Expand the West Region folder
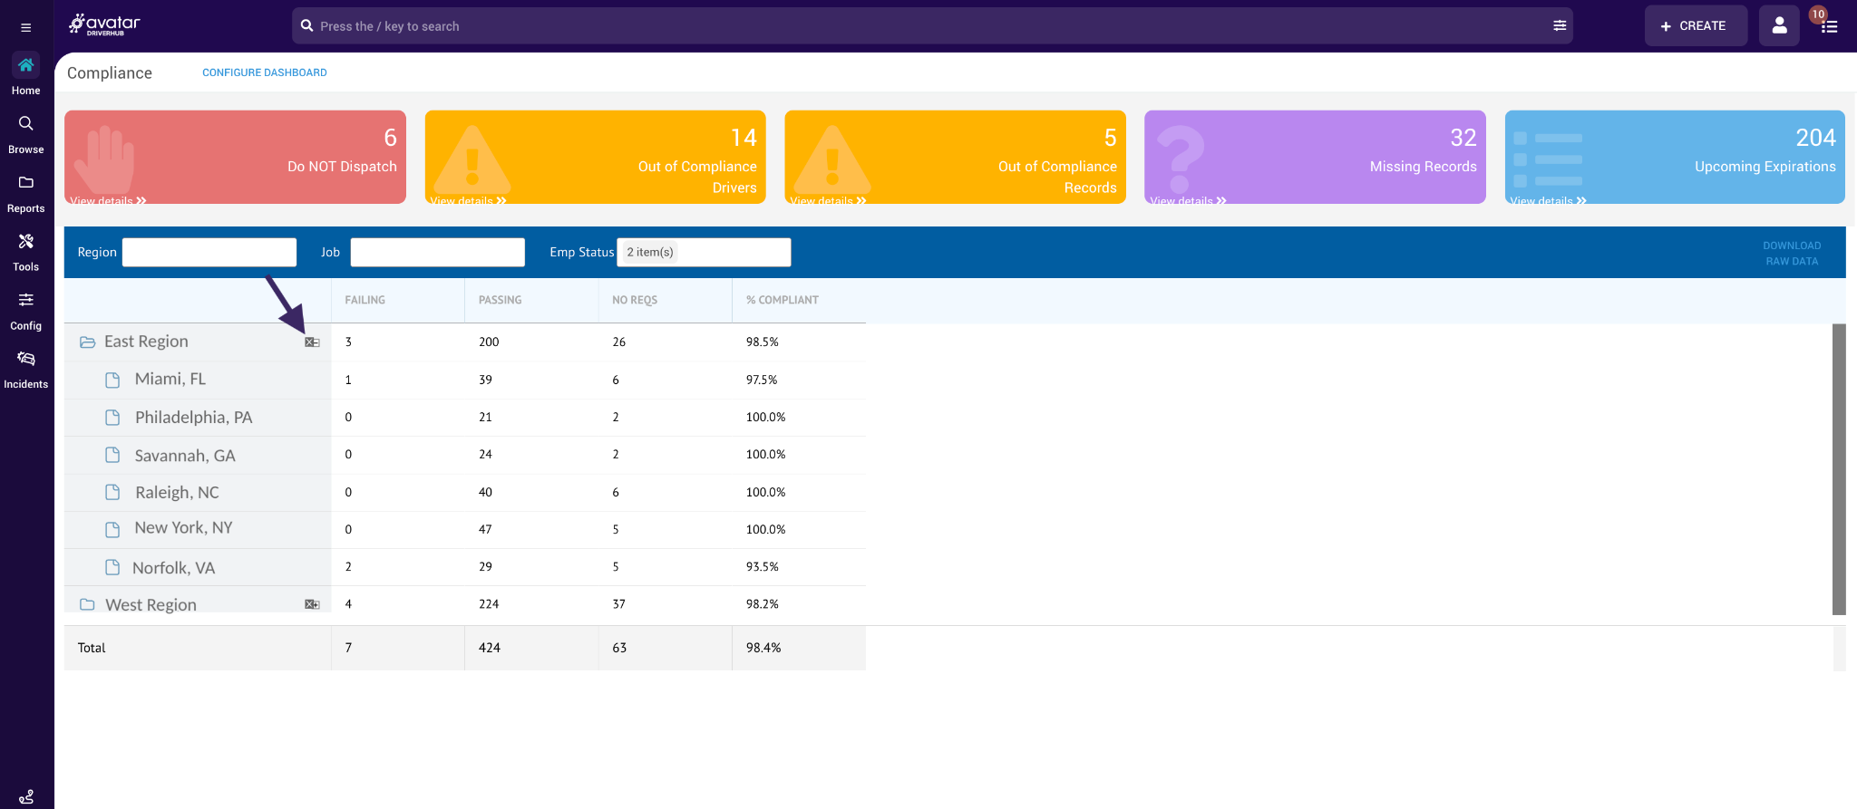The height and width of the screenshot is (809, 1857). [x=87, y=604]
